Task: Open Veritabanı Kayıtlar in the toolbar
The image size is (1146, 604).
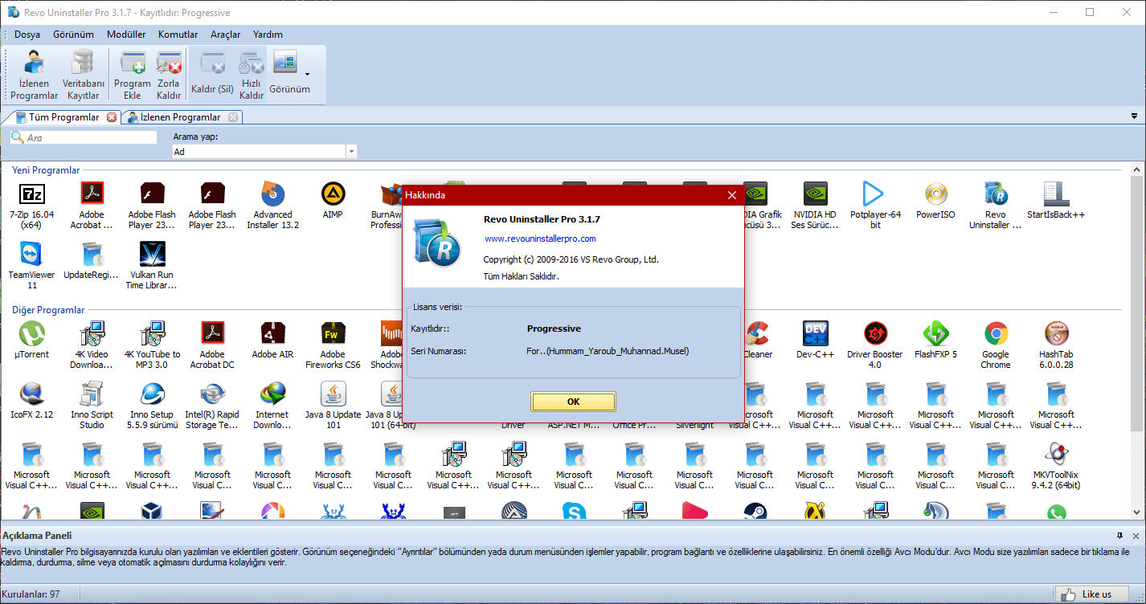Action: pos(84,75)
